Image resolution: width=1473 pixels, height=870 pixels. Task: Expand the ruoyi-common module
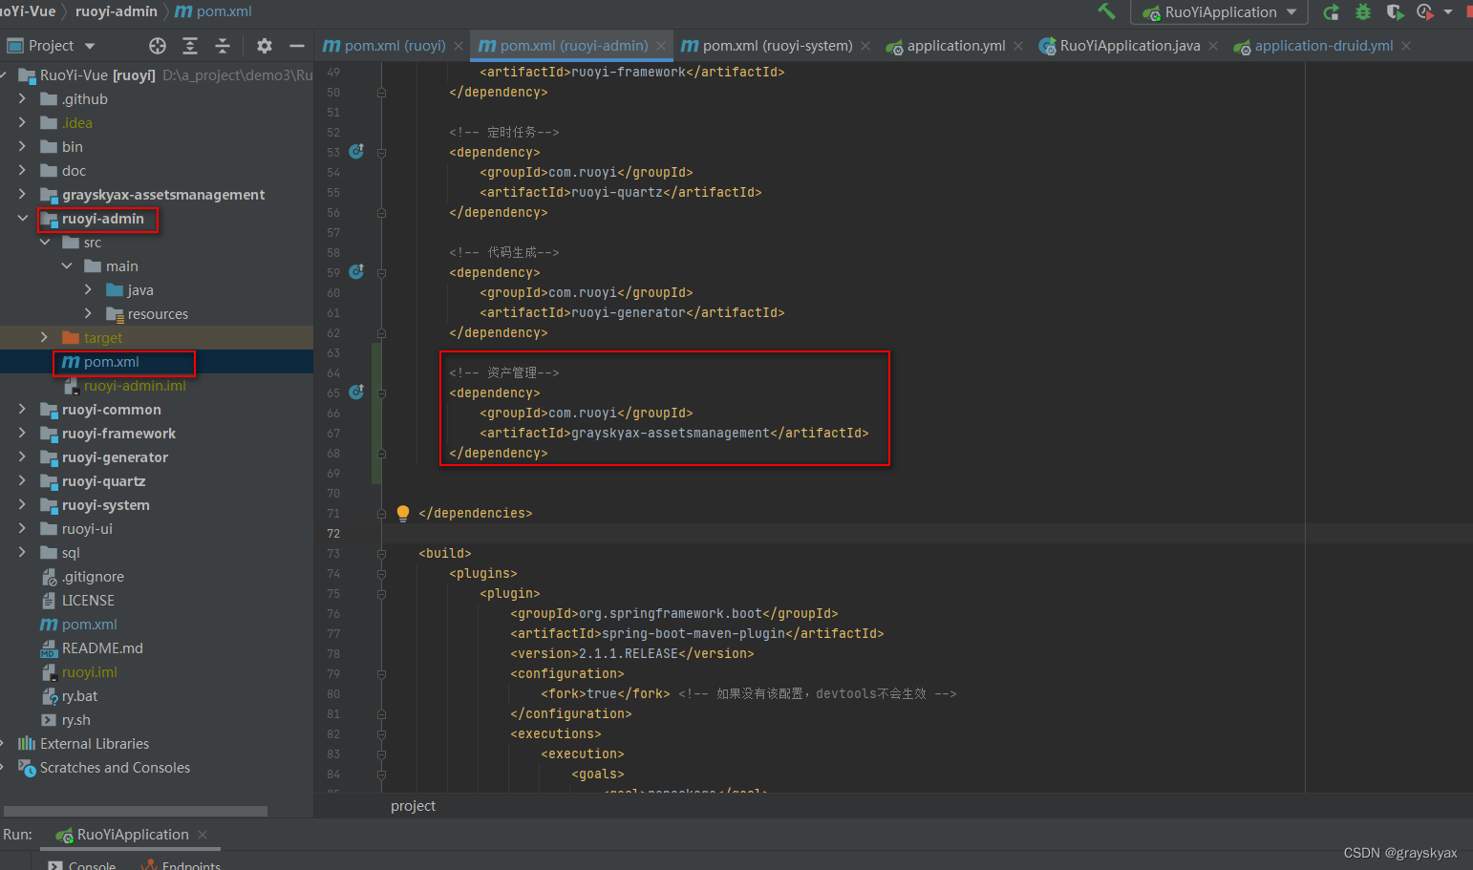click(x=22, y=409)
